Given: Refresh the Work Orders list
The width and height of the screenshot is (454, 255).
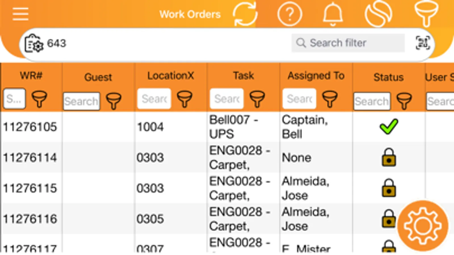Looking at the screenshot, I should coord(245,14).
